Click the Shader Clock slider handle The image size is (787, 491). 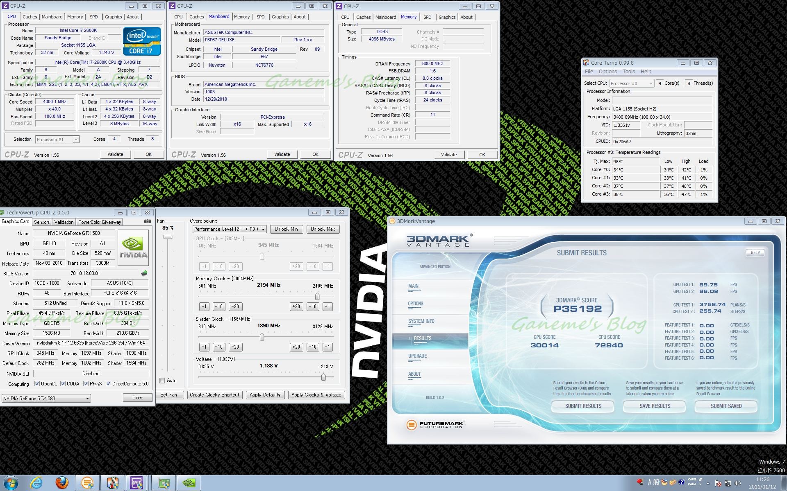coord(262,337)
